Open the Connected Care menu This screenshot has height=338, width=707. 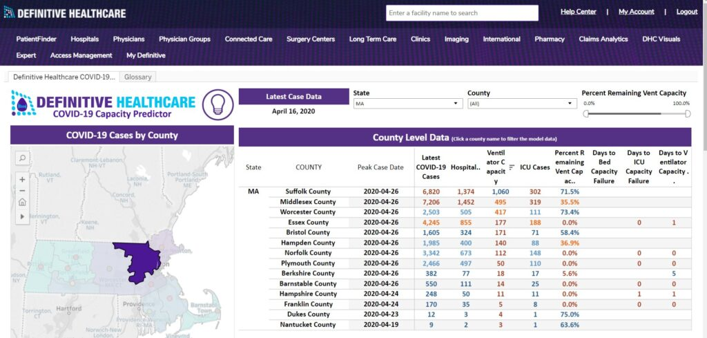(x=249, y=39)
